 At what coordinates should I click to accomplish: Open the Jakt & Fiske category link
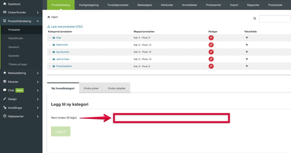pyautogui.click(x=63, y=59)
